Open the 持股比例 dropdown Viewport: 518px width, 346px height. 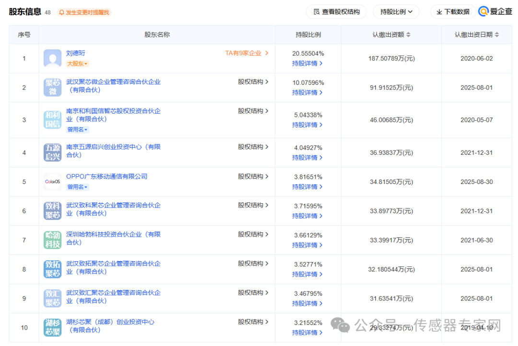[396, 12]
